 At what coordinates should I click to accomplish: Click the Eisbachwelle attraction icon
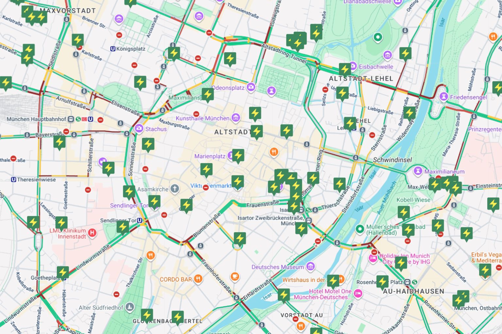click(352, 66)
